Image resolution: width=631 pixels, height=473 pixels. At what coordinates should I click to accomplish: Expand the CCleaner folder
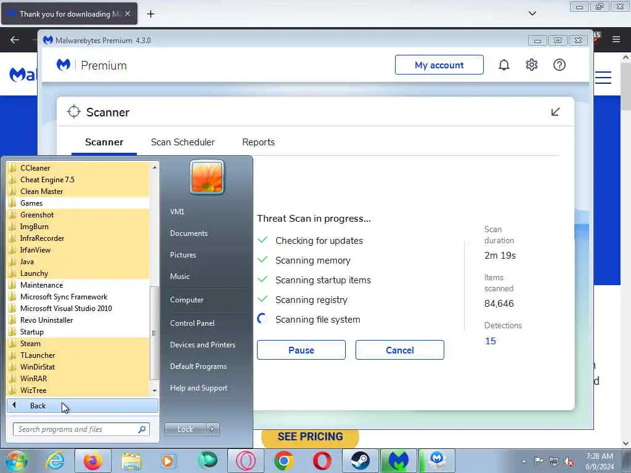tap(78, 168)
